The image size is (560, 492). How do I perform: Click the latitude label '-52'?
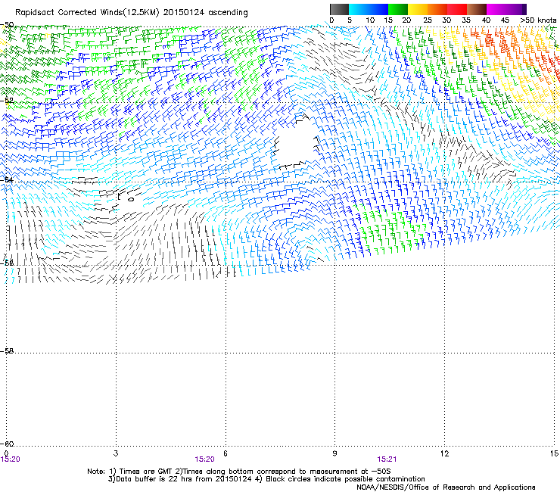[x=8, y=101]
